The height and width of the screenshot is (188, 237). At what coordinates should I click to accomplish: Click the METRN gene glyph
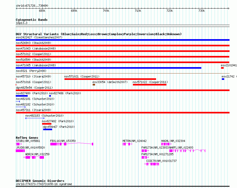point(127,144)
